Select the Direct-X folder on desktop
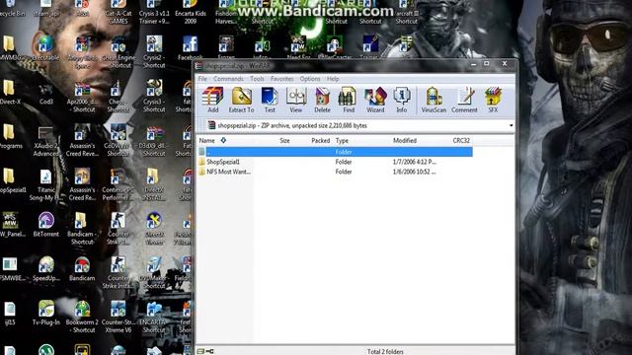Image resolution: width=632 pixels, height=355 pixels. (x=10, y=93)
